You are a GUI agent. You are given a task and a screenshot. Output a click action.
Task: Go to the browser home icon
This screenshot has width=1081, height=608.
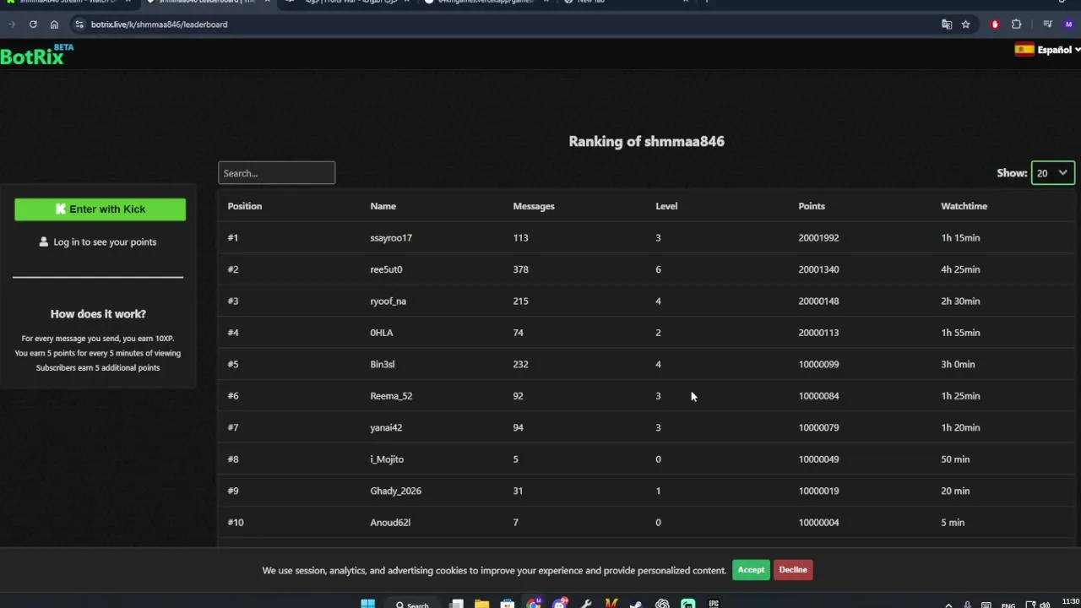(54, 24)
